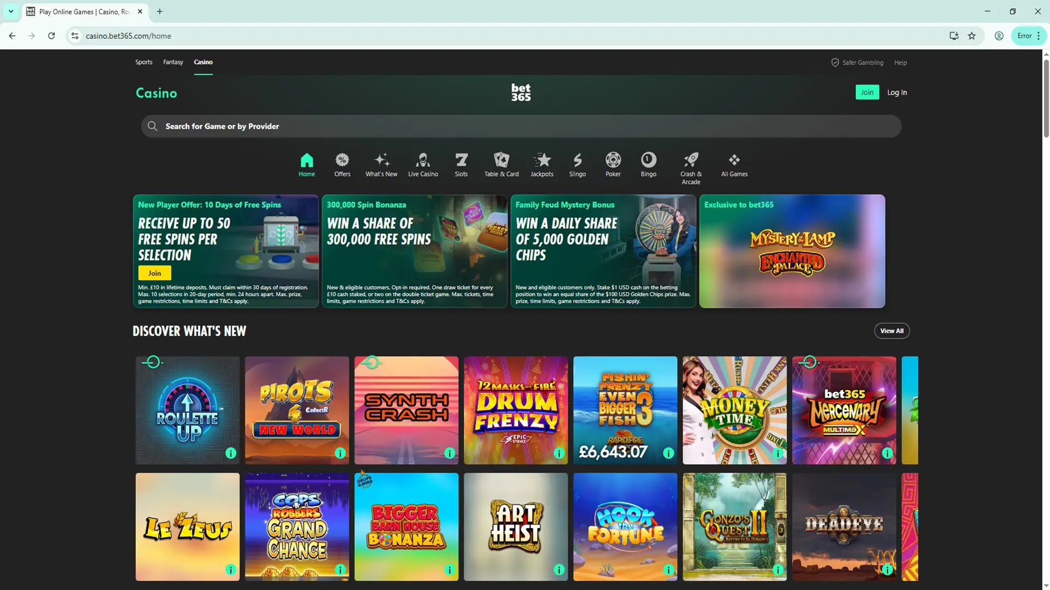Click the green Join button
This screenshot has height=590, width=1050.
867,92
